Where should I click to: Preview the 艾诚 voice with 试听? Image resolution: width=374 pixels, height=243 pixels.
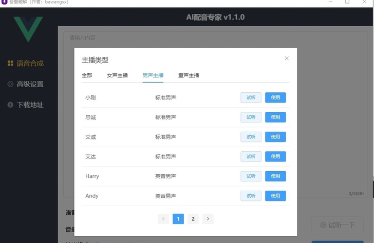[x=251, y=137]
